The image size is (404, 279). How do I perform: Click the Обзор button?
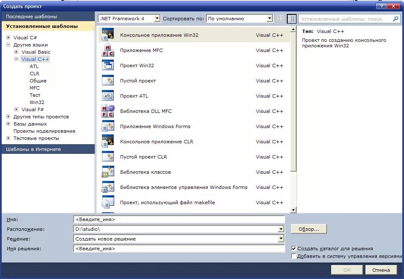pyautogui.click(x=308, y=229)
